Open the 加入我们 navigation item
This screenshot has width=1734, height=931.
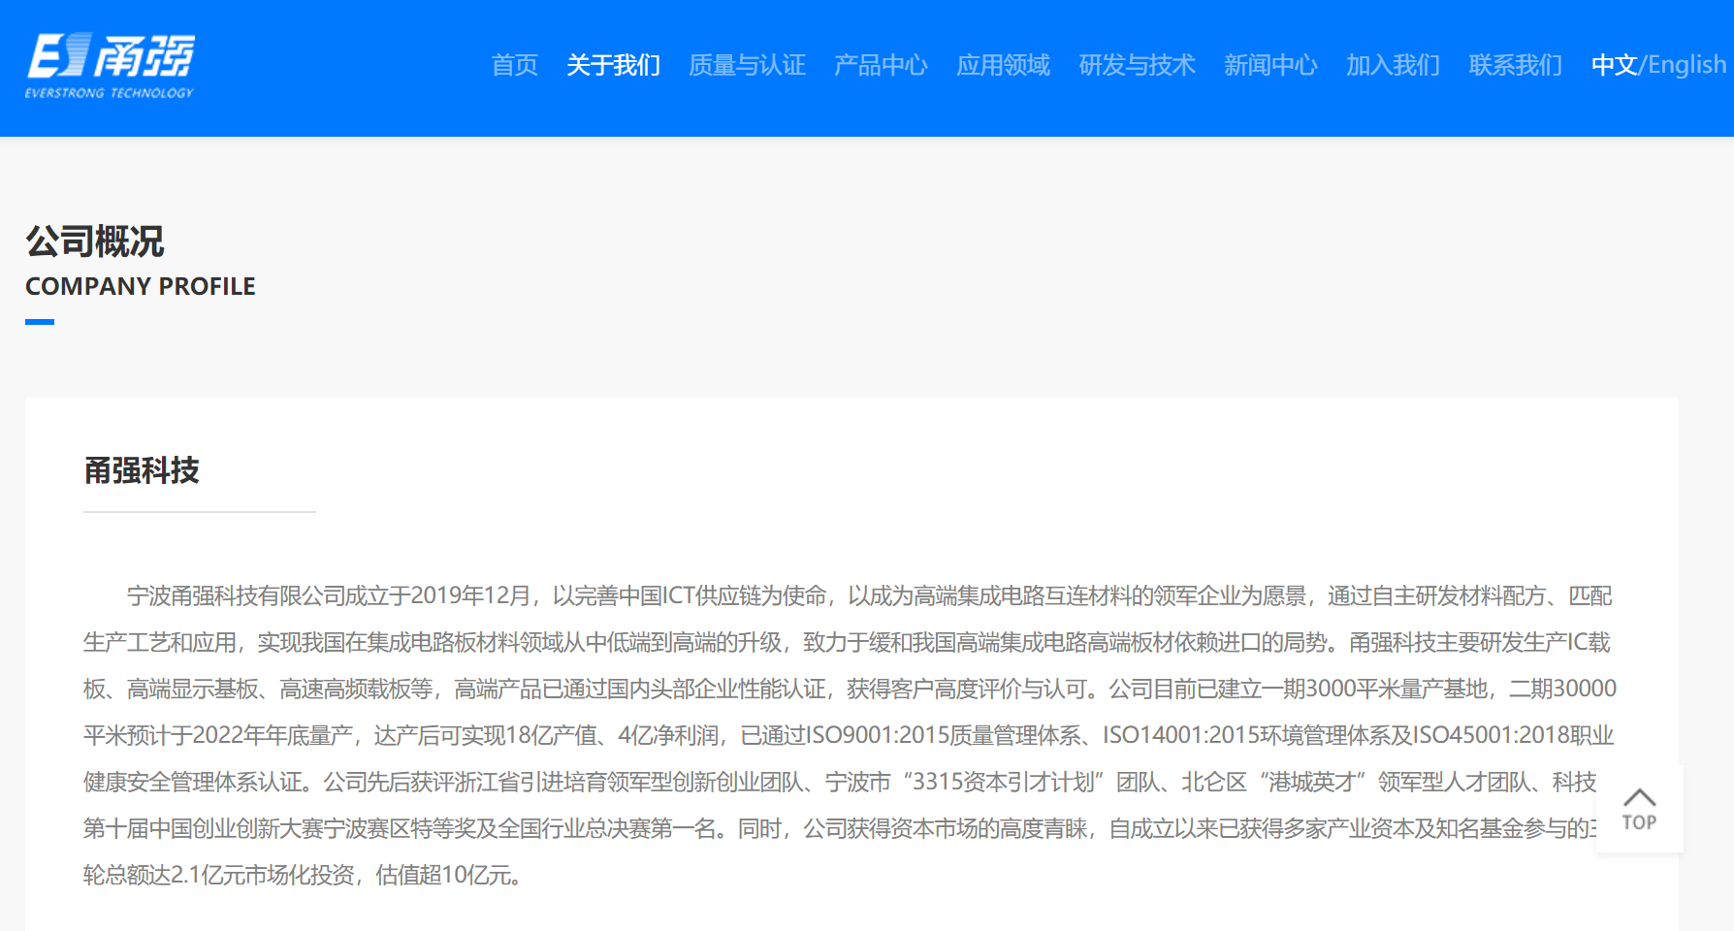(x=1393, y=65)
